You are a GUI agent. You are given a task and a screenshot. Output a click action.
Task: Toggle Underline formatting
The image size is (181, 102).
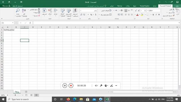(x=153, y=14)
